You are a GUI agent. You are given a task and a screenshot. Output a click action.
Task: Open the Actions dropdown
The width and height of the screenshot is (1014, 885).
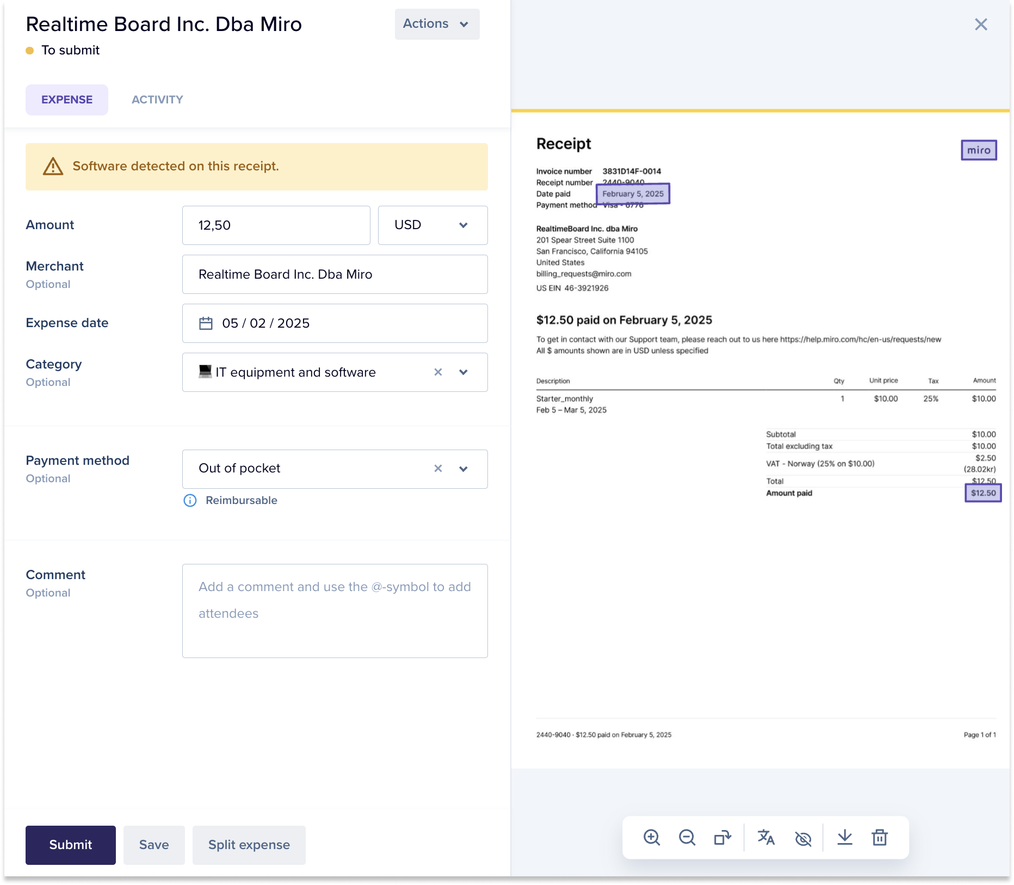pyautogui.click(x=437, y=24)
